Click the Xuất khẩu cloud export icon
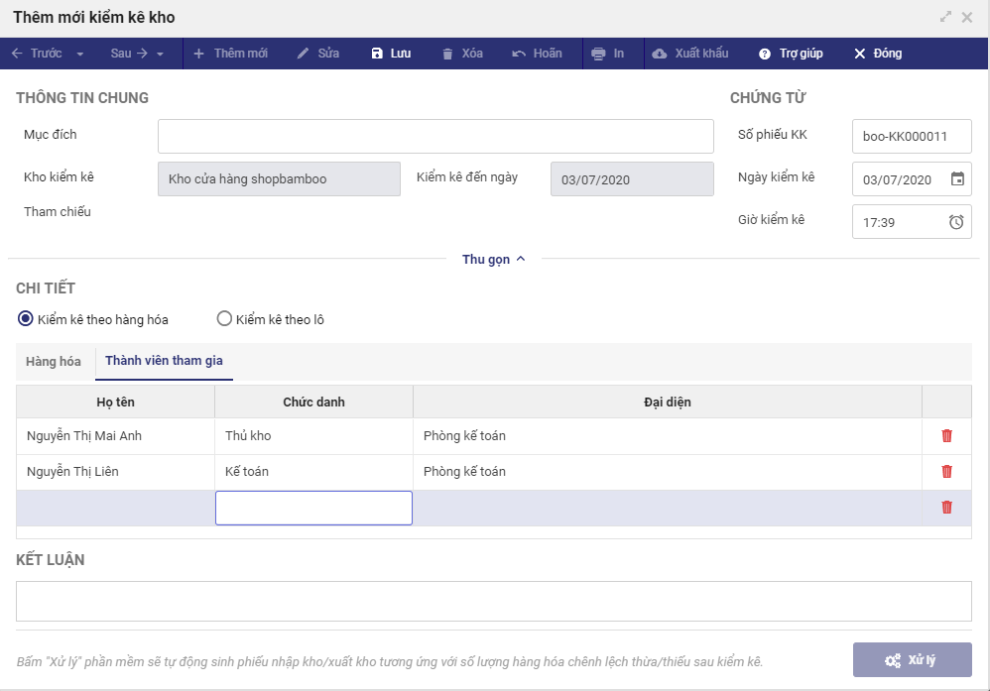 pos(660,54)
